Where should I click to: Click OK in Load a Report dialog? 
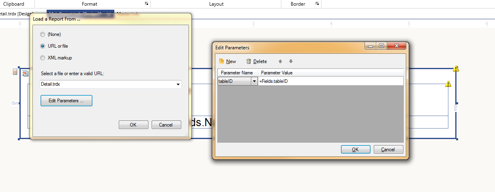point(133,124)
